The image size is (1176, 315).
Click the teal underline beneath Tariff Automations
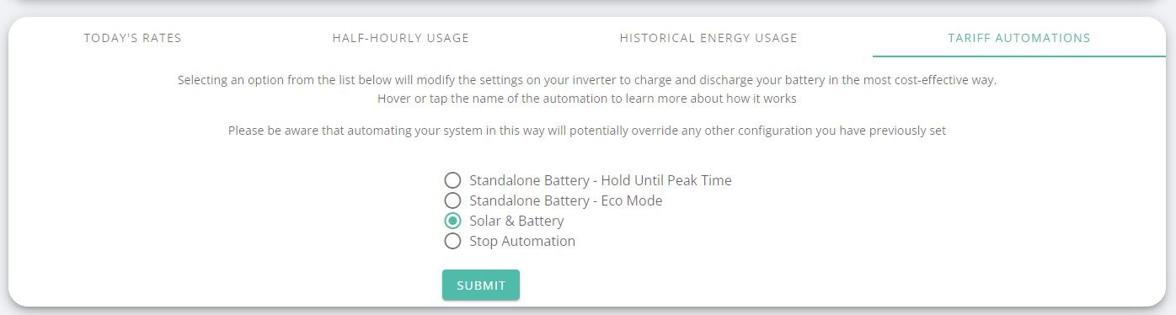tap(1019, 56)
